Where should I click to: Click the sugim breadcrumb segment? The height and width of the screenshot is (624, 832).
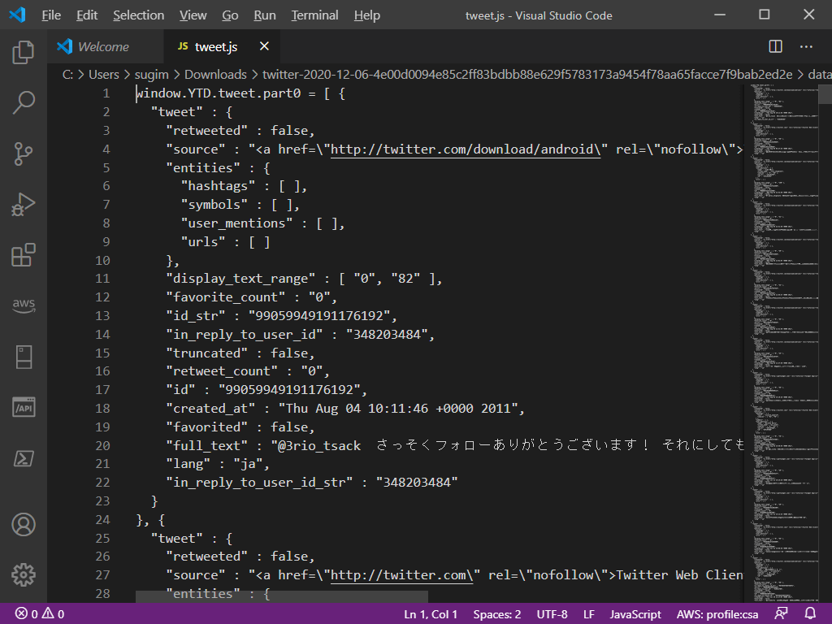[152, 75]
